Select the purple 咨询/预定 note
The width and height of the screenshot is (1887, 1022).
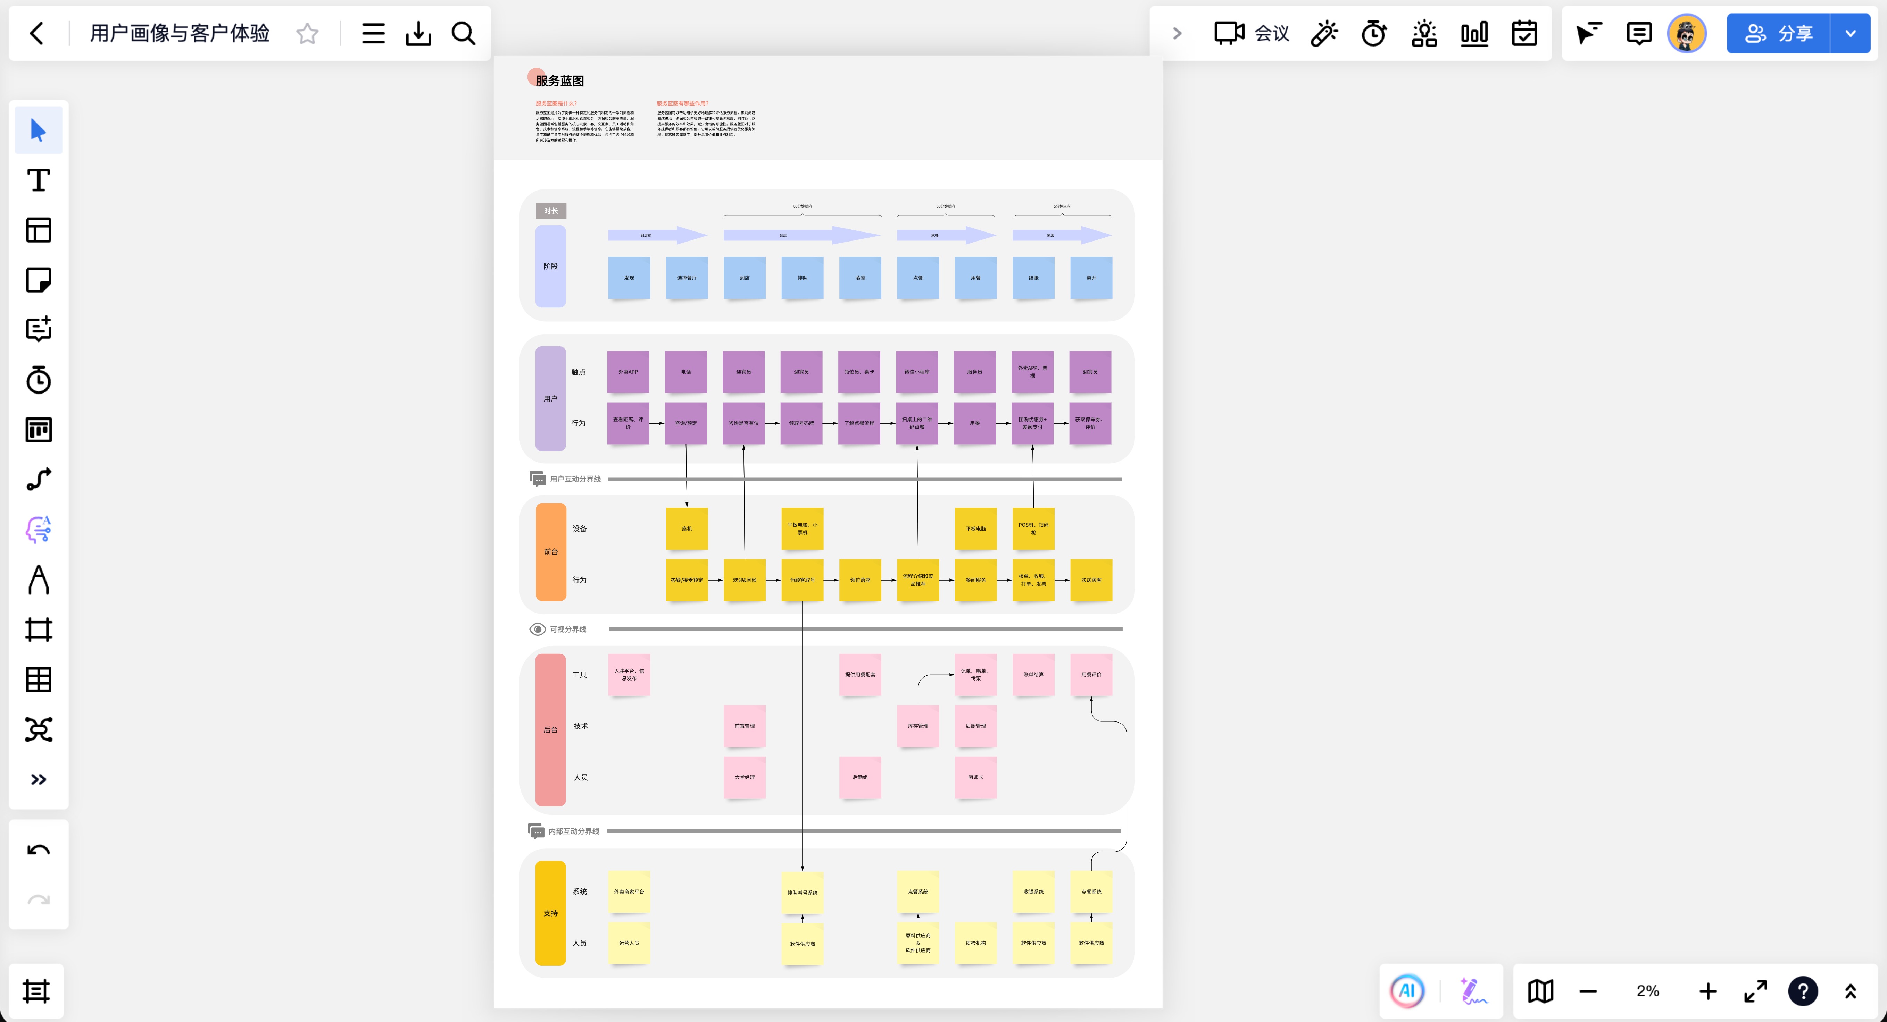pyautogui.click(x=685, y=423)
